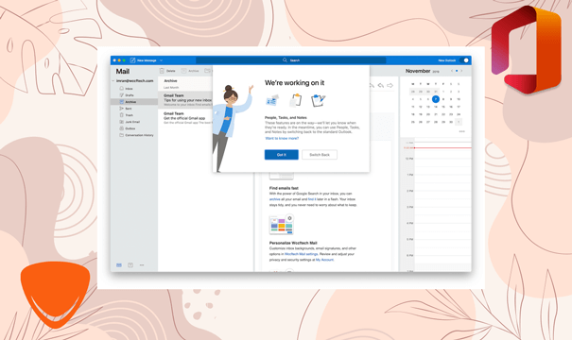572x340 pixels.
Task: Open 'Get the official Gmail app' email
Action: tap(185, 118)
